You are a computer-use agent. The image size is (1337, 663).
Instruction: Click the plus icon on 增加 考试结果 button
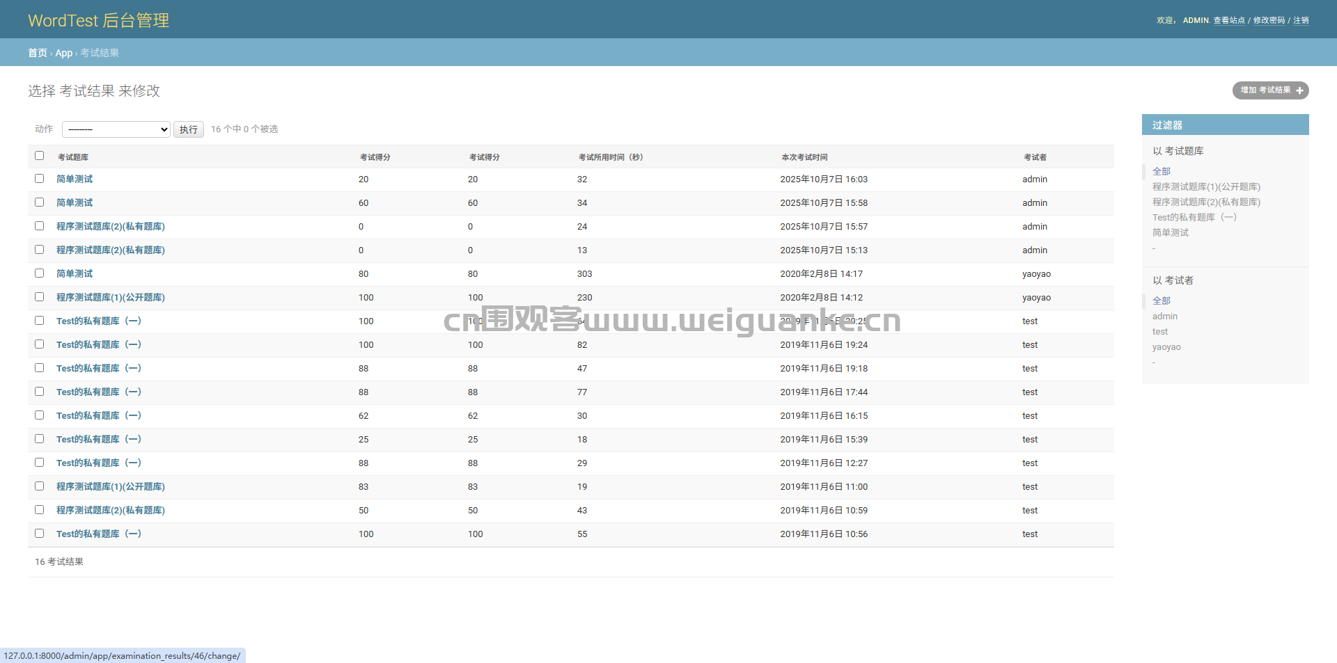1299,90
